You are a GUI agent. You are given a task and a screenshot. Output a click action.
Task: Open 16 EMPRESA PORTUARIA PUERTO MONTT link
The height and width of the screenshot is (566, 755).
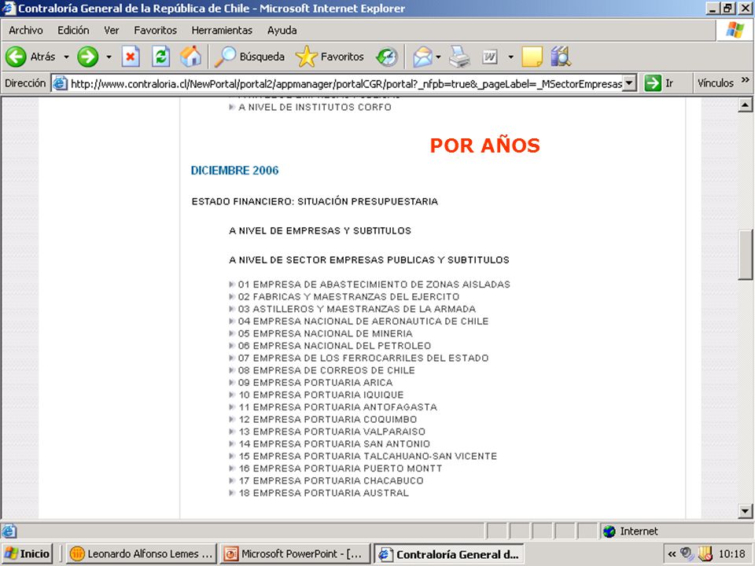[x=340, y=469]
